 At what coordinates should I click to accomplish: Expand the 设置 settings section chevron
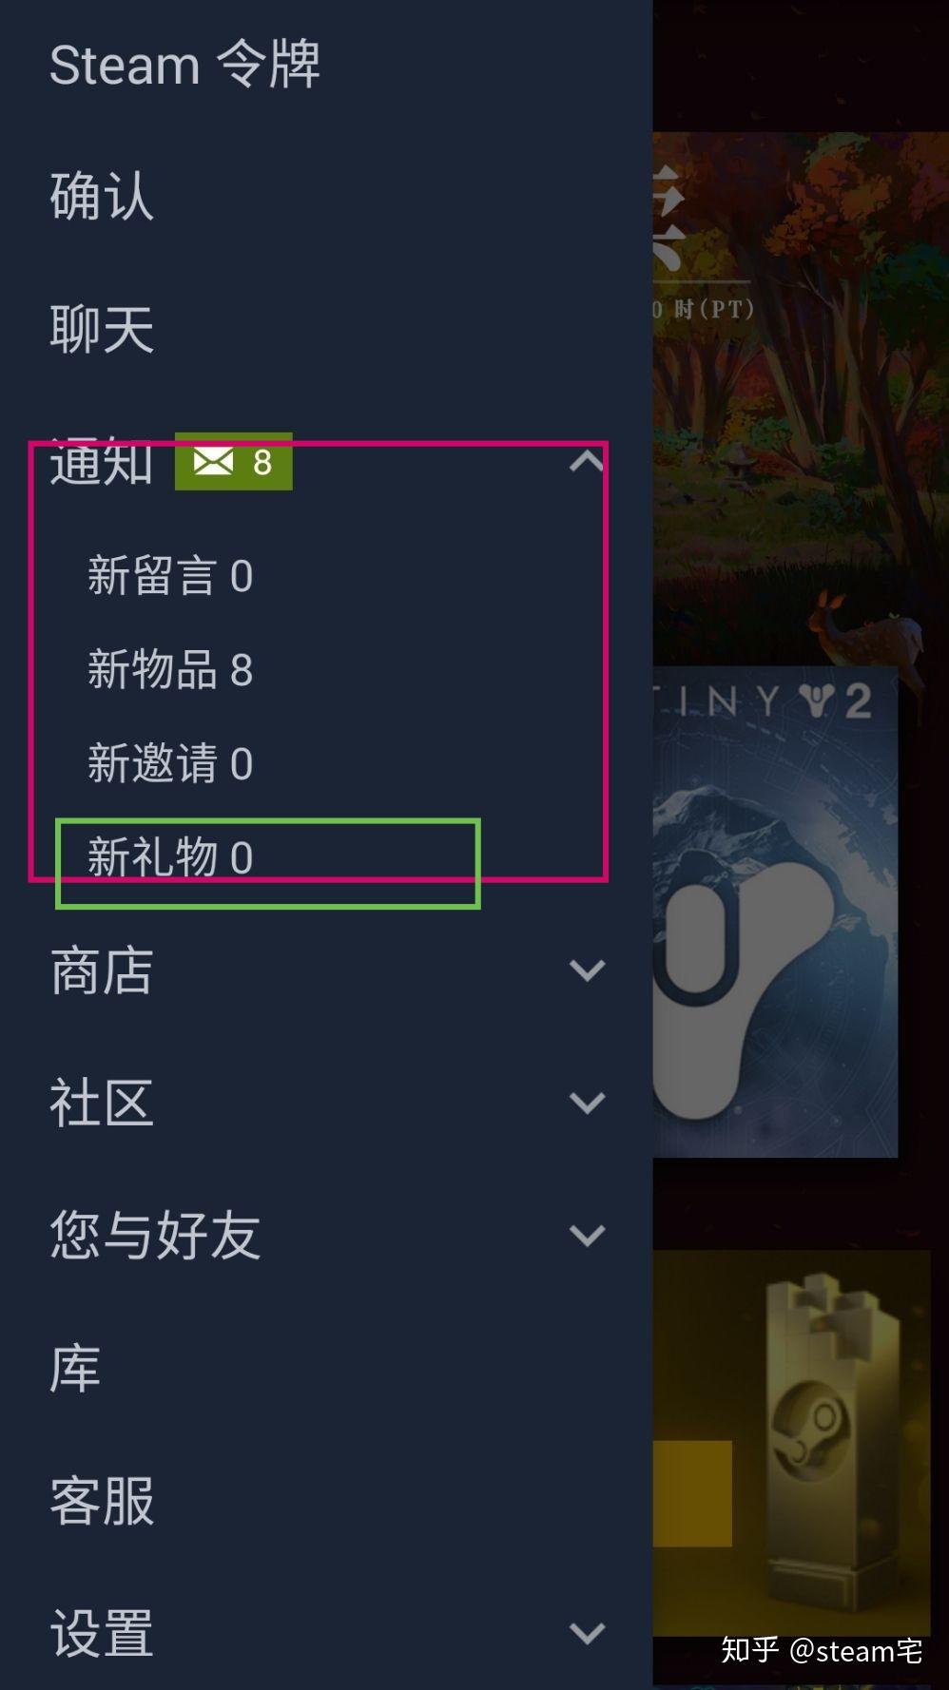click(x=587, y=1633)
